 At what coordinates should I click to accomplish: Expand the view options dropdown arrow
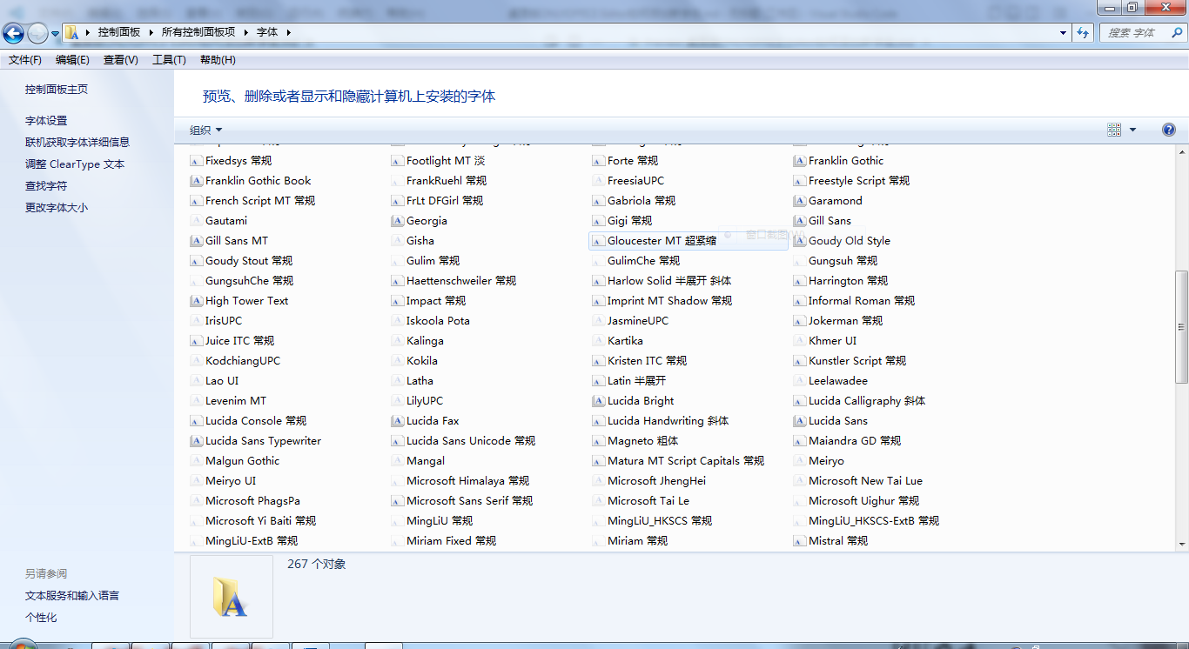click(1132, 130)
